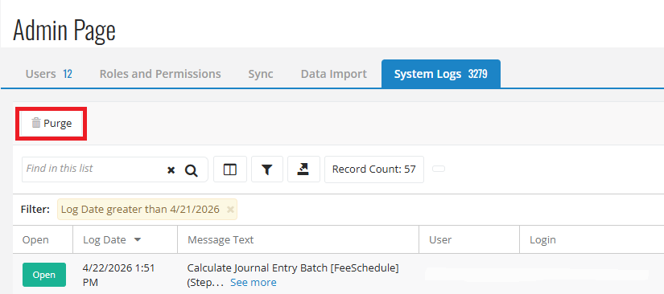Expand message with See more link

pos(254,282)
